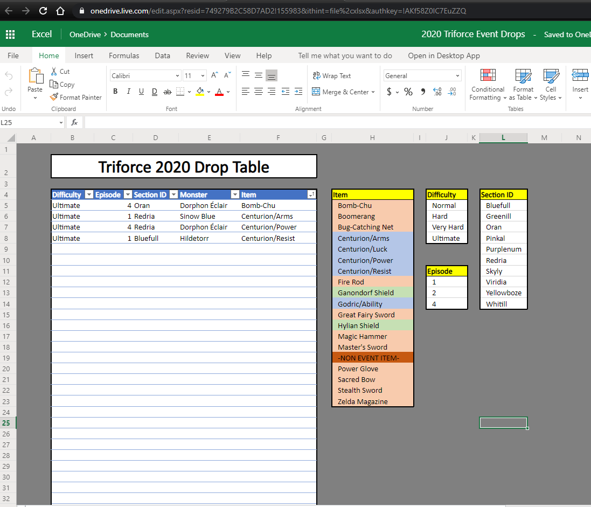Click Open in Desktop App
This screenshot has height=507, width=591.
443,56
